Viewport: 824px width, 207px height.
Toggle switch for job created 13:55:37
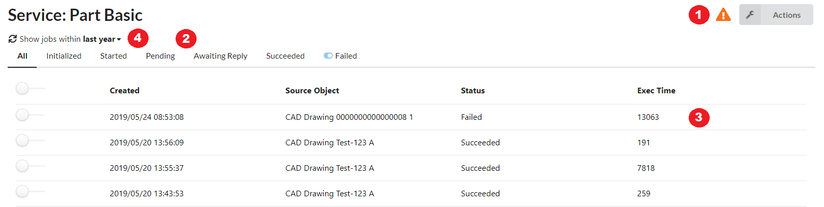pos(23,166)
